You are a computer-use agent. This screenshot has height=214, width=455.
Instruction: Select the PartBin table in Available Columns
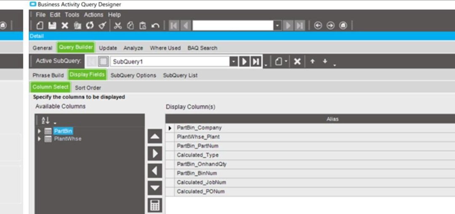63,131
